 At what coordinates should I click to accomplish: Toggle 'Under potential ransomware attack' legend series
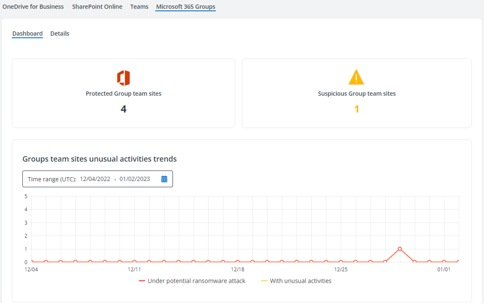pos(196,281)
